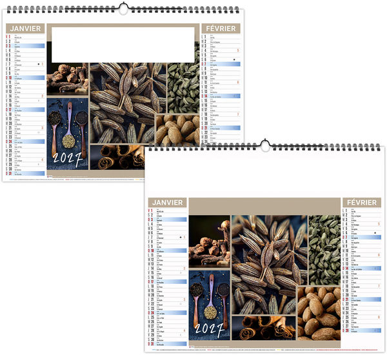Click the green cardamom photo in top-left calendar

click(x=184, y=88)
